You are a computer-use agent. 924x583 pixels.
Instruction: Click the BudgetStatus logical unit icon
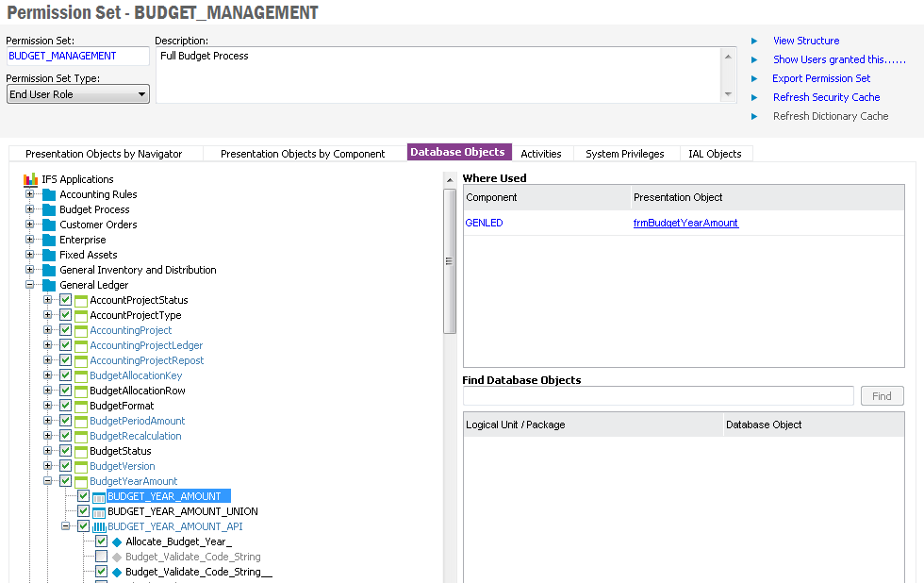pyautogui.click(x=81, y=452)
